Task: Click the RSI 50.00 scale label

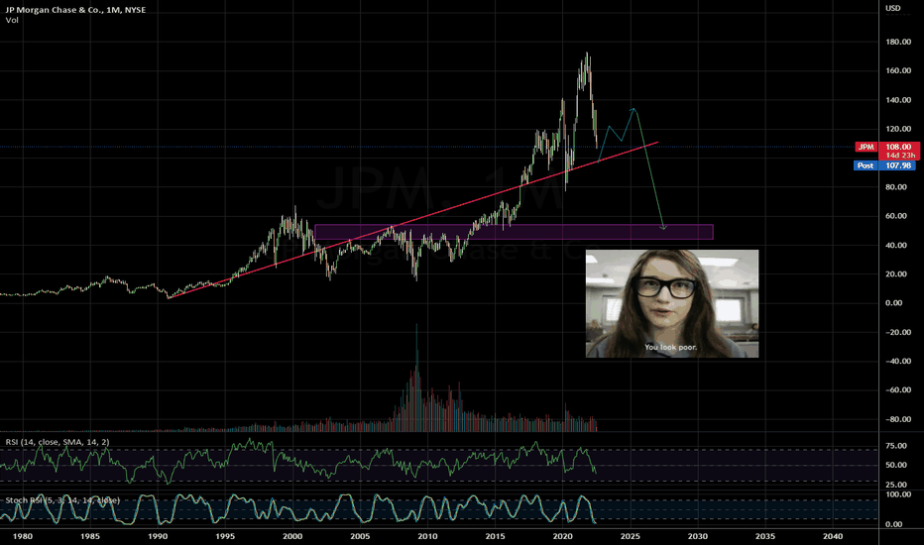Action: click(895, 465)
